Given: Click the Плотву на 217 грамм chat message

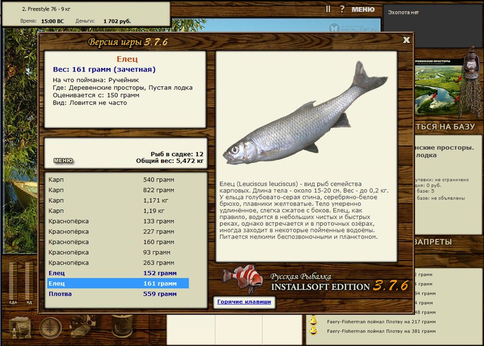Looking at the screenshot, I should click(381, 322).
